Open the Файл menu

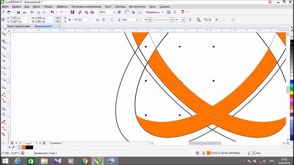tap(5, 6)
